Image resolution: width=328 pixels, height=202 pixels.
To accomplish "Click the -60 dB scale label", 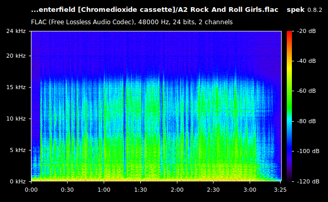I will [x=306, y=91].
